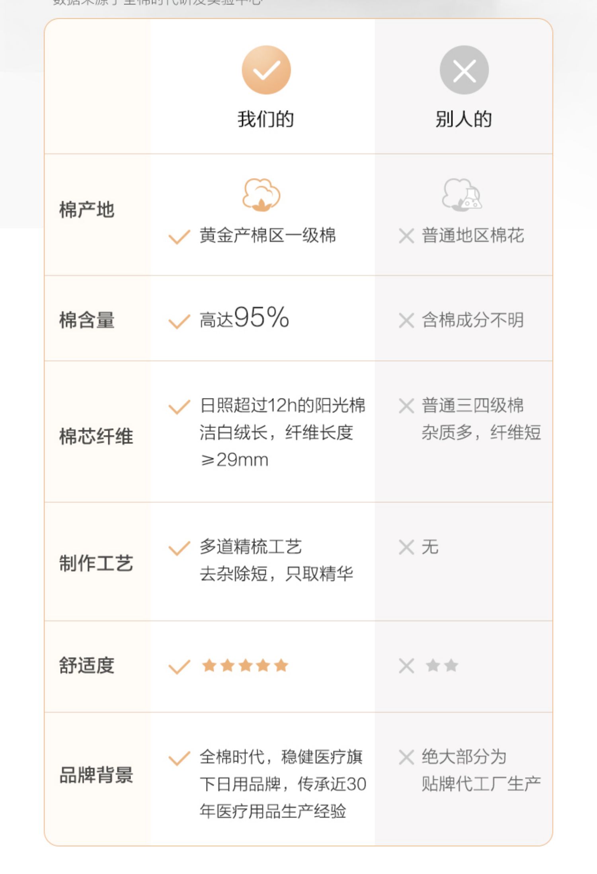Click the 舒适度 row label

(87, 665)
